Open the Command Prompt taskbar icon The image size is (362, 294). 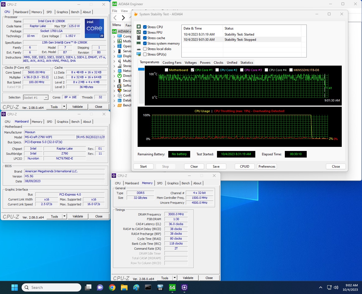coord(148,287)
